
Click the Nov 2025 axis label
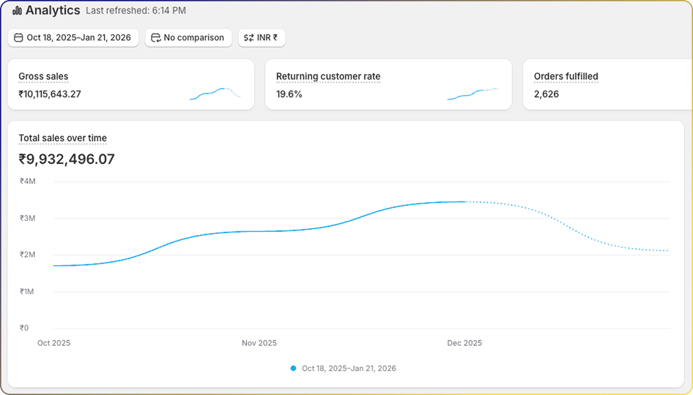pyautogui.click(x=259, y=343)
